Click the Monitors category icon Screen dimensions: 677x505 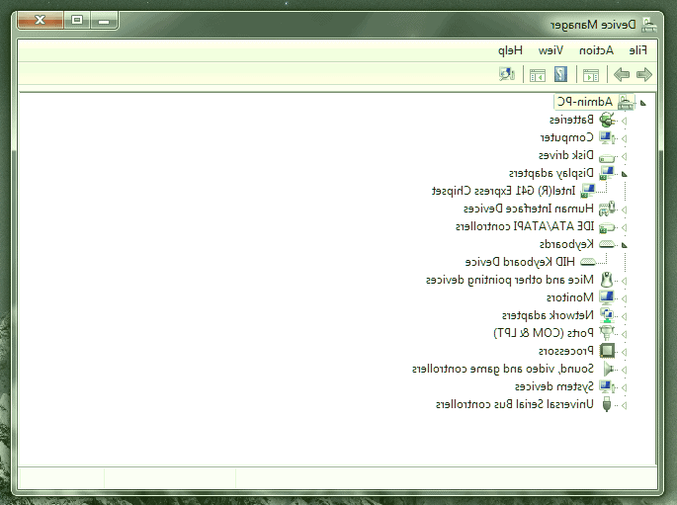(607, 297)
